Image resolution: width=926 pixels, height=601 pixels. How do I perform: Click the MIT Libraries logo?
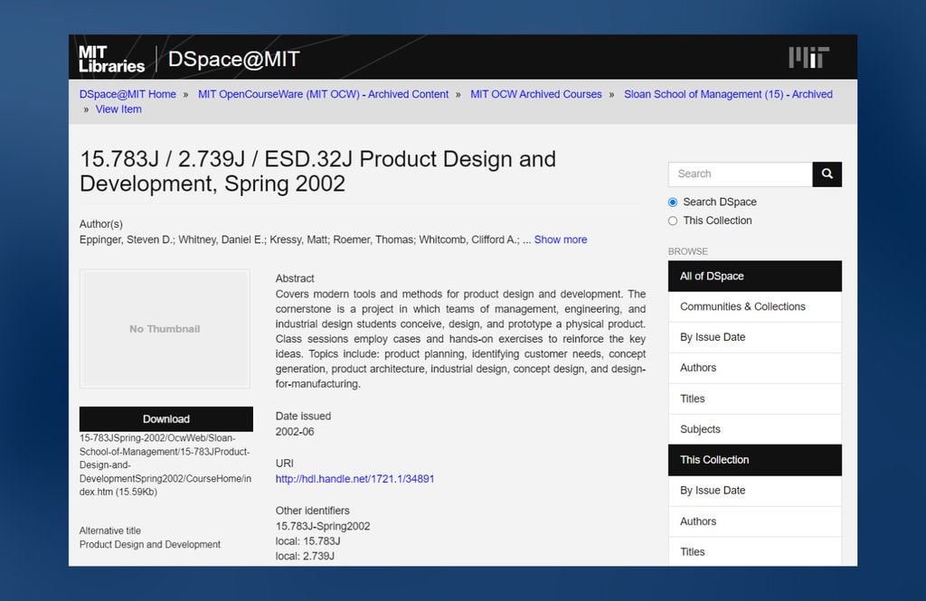111,60
